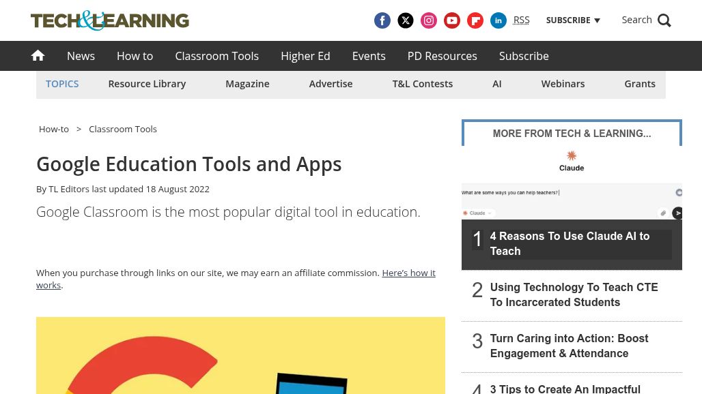Screen dimensions: 702x394
Task: Open 'Using Technology To Teach CTE' article
Action: click(574, 294)
